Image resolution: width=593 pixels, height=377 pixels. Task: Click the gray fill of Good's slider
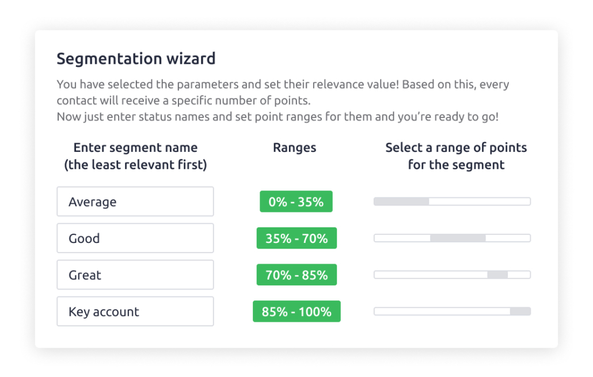pos(458,238)
